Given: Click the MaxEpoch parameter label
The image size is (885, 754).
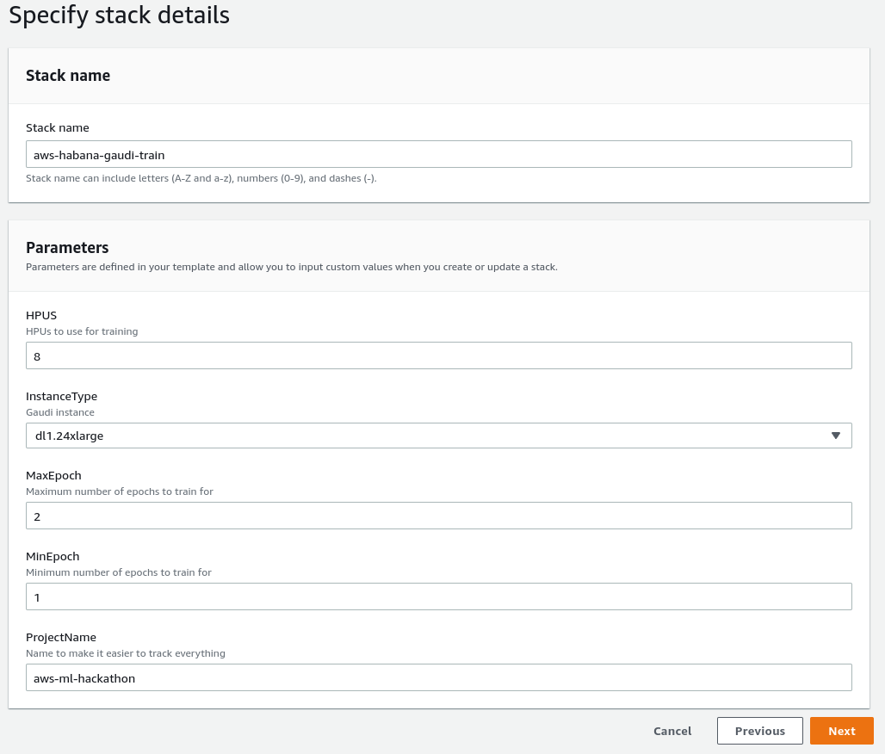Looking at the screenshot, I should click(53, 475).
